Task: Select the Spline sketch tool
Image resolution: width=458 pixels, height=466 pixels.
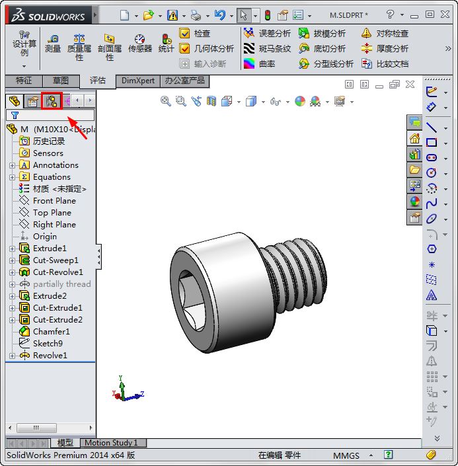Action: point(432,203)
